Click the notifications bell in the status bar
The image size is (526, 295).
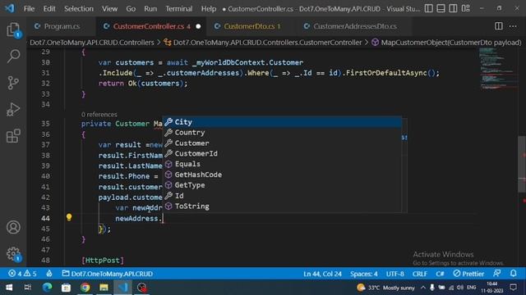[513, 274]
